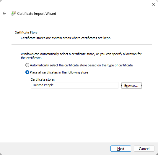The image size is (158, 155).
Task: Close the Certificate Import Wizard window
Action: click(153, 4)
